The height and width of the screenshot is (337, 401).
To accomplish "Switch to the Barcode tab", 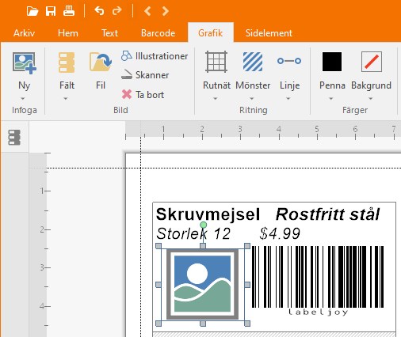I will (158, 33).
